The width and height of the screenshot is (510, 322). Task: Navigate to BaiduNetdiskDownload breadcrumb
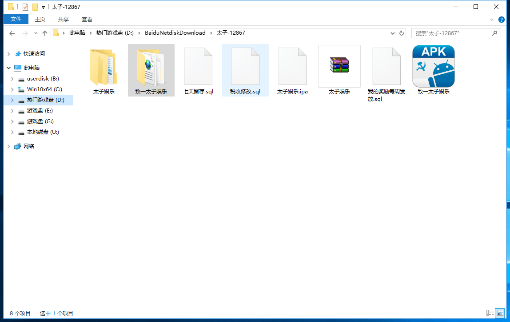(175, 33)
